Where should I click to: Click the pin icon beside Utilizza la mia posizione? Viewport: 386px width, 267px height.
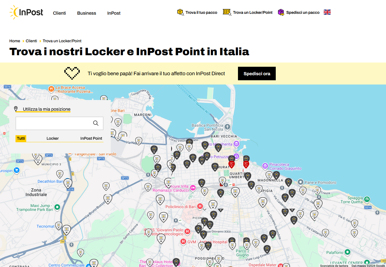click(16, 109)
